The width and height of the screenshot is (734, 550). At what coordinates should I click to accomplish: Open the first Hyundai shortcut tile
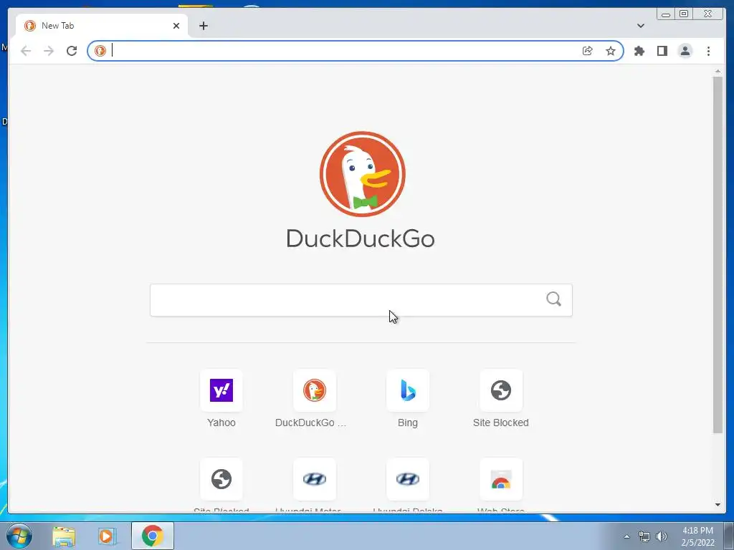tap(314, 479)
